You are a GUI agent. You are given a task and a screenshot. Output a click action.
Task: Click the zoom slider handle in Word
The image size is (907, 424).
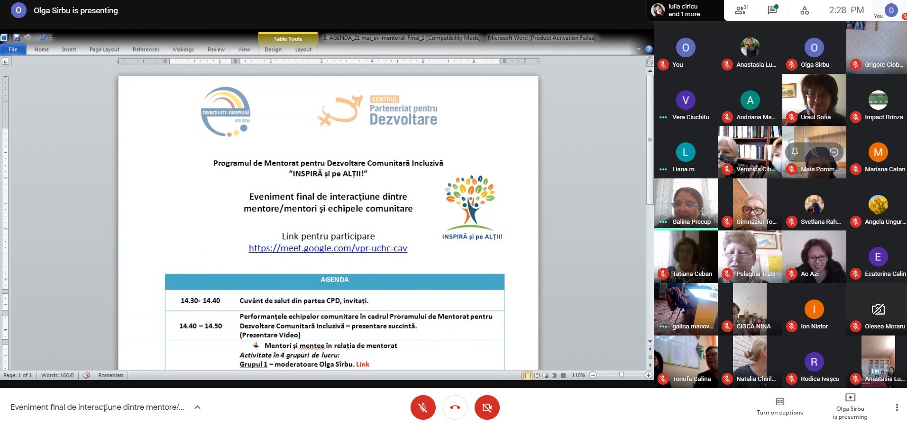tap(621, 375)
